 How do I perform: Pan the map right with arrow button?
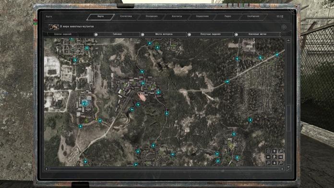pyautogui.click(x=281, y=157)
